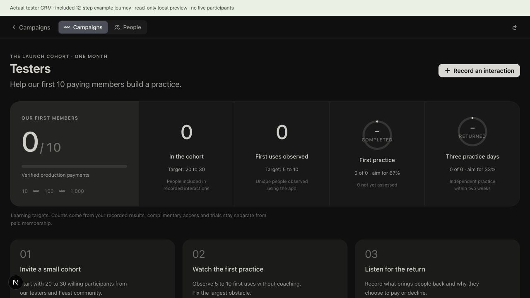Click the refresh icon in the top right
This screenshot has width=530, height=298.
515,27
